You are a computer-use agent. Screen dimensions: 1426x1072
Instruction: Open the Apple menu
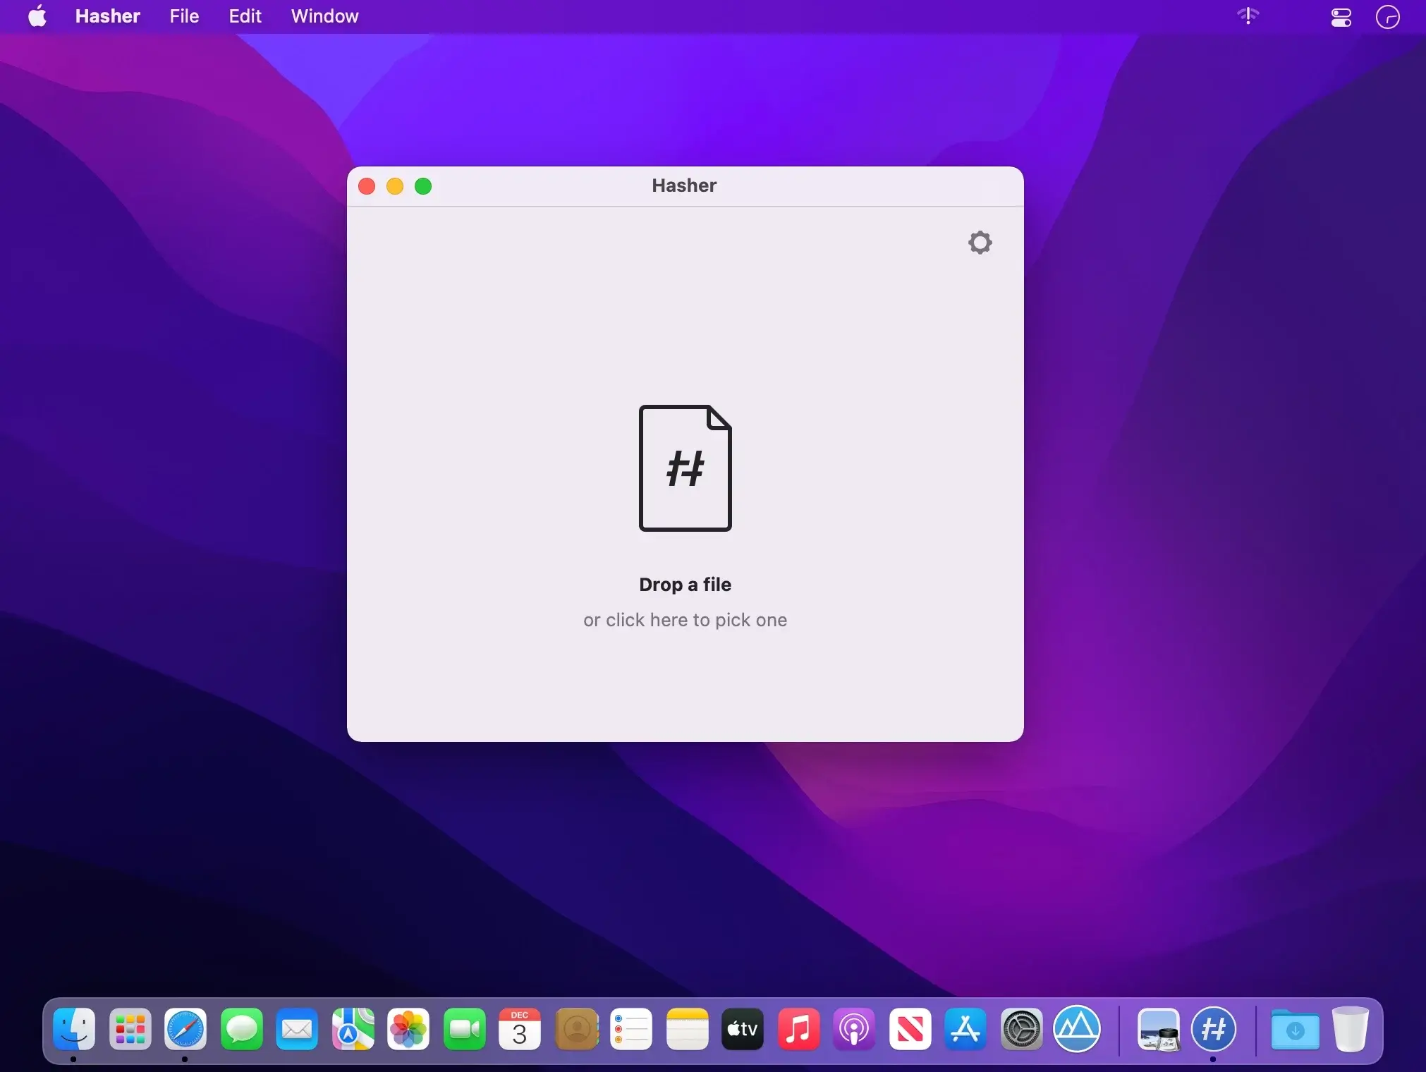pyautogui.click(x=38, y=16)
